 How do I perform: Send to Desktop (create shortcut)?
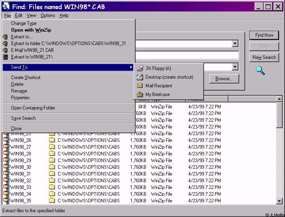[168, 77]
